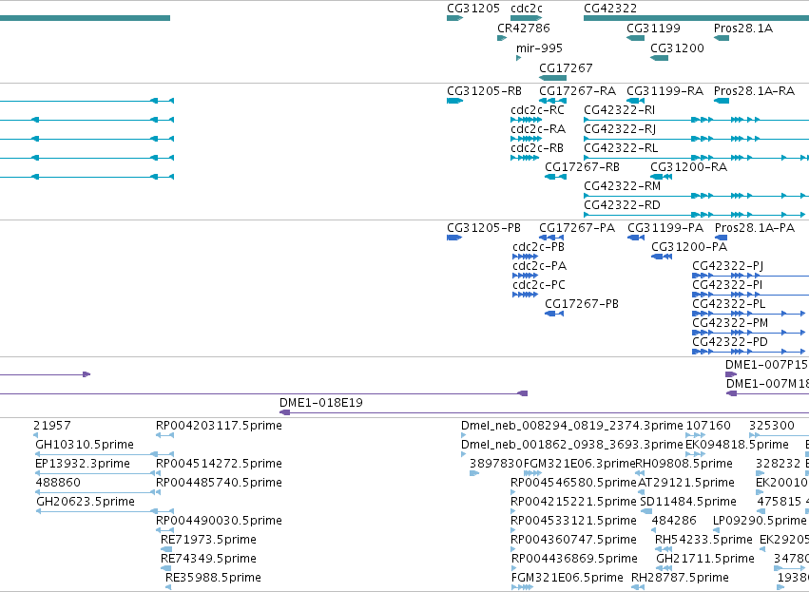This screenshot has width=809, height=592.
Task: Open the cdc2c-RB transcript label
Action: click(537, 148)
